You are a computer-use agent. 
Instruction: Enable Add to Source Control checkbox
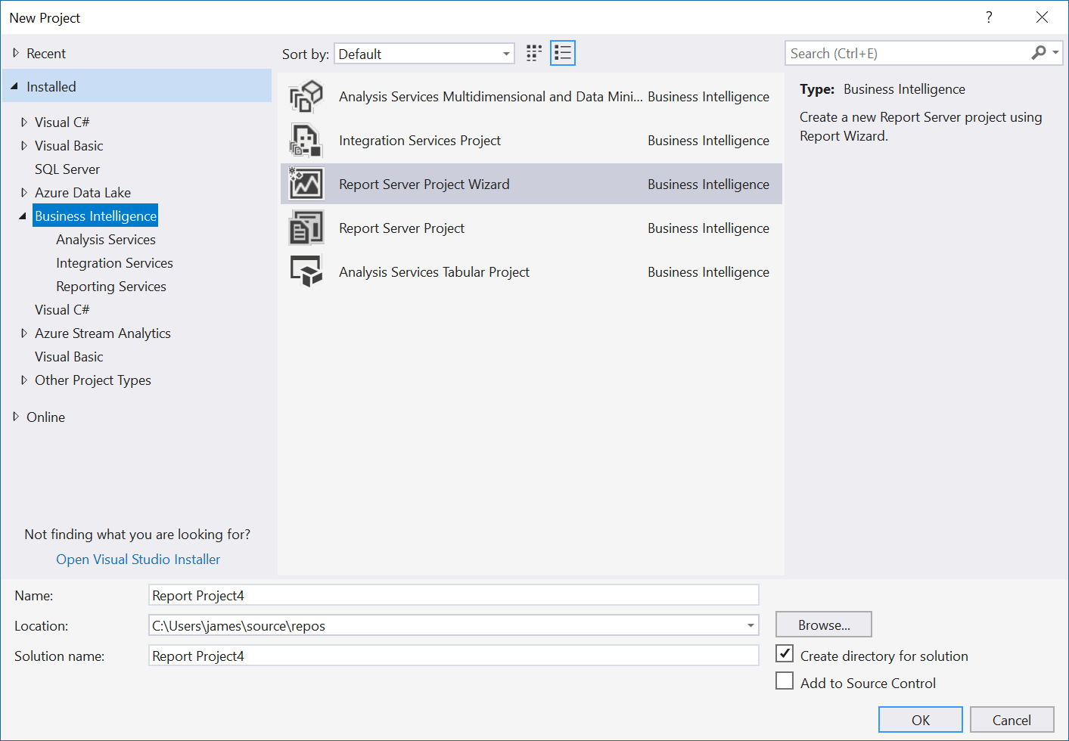tap(785, 681)
